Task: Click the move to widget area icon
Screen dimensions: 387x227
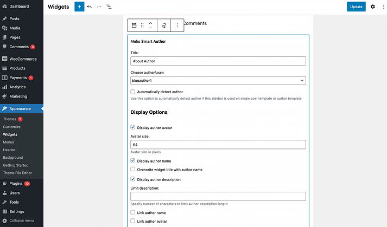Action: click(x=163, y=25)
